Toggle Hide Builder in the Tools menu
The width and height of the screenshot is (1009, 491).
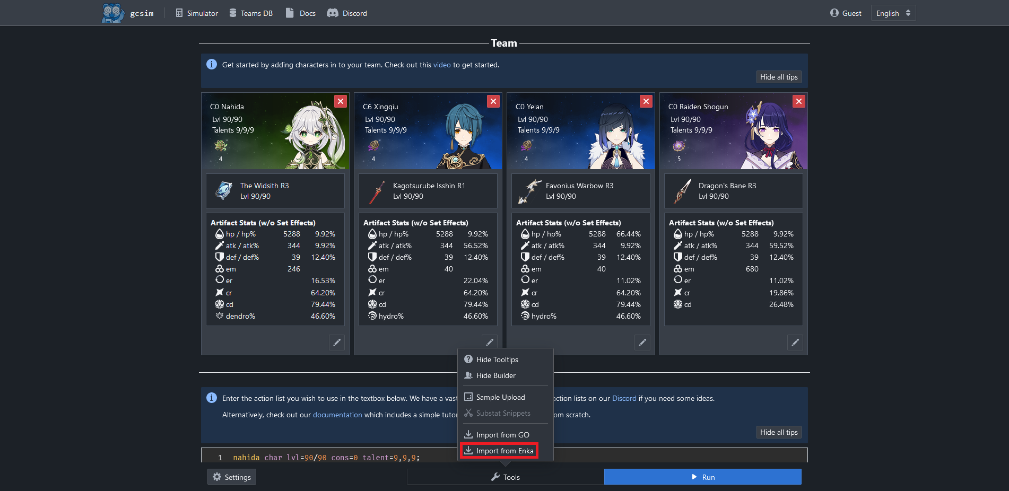tap(495, 375)
